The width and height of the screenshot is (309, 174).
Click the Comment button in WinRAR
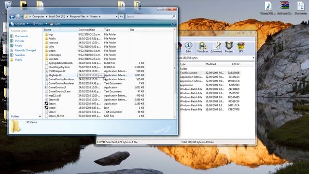point(216,47)
